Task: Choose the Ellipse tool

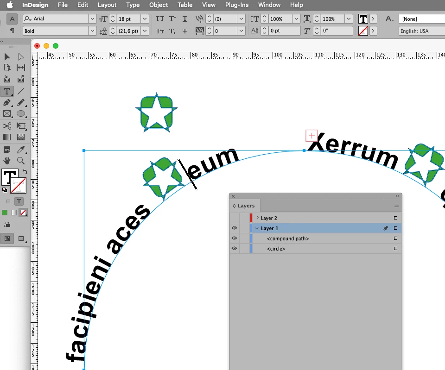Action: [21, 114]
